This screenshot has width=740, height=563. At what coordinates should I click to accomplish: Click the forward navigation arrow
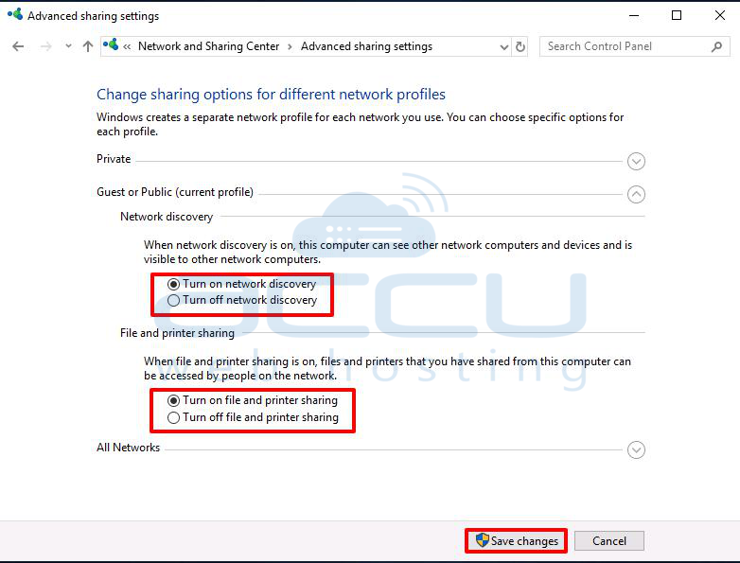pos(45,46)
